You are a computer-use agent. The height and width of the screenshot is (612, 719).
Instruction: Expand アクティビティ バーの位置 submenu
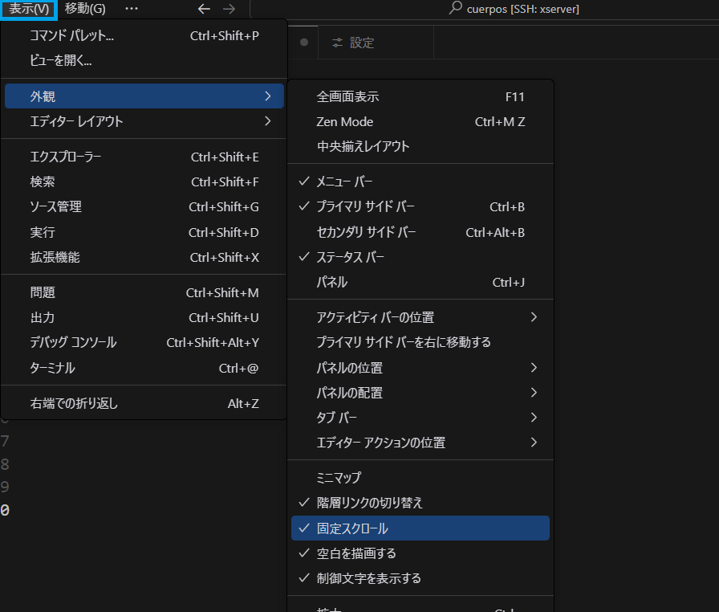(x=420, y=317)
